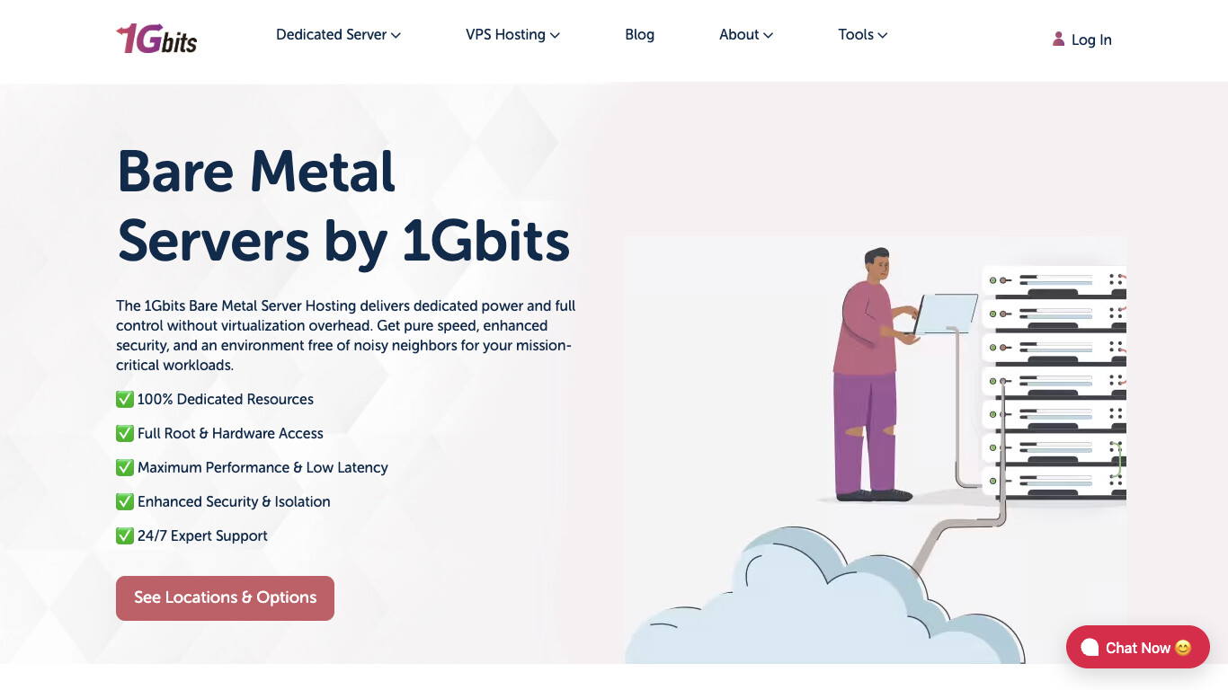
Task: Expand the Tools menu chevron
Action: 883,35
